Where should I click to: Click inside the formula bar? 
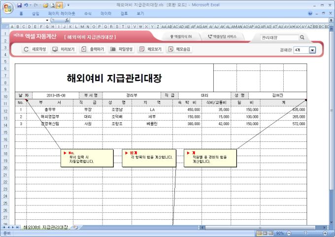200,20
